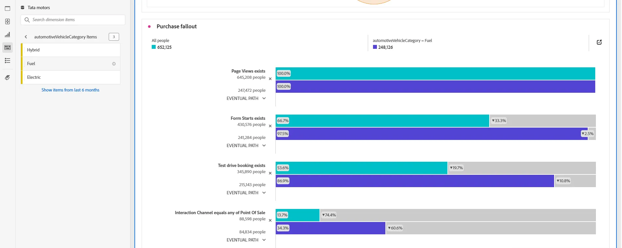Select the Components icon in left rail
The image size is (622, 248).
click(x=8, y=48)
